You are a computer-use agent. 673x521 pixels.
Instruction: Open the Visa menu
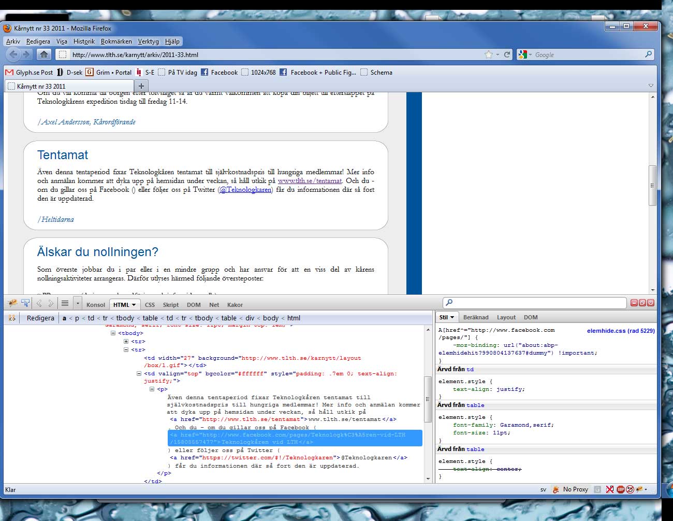coord(62,41)
